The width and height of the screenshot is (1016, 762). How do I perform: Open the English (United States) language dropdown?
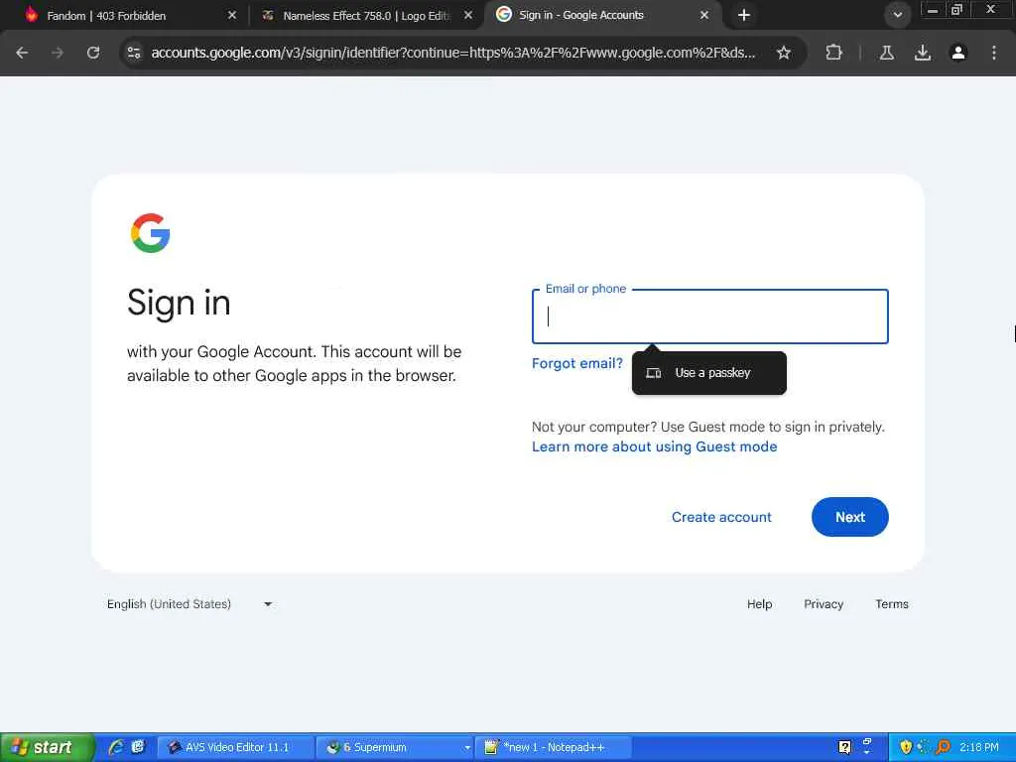189,604
